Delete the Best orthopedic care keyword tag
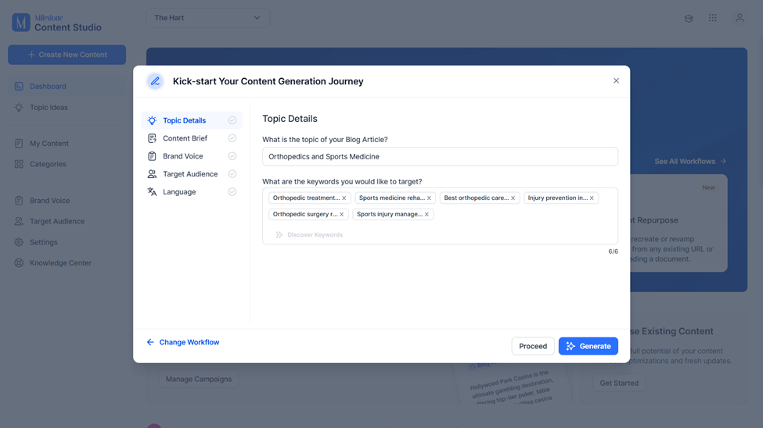The width and height of the screenshot is (763, 428). 513,198
